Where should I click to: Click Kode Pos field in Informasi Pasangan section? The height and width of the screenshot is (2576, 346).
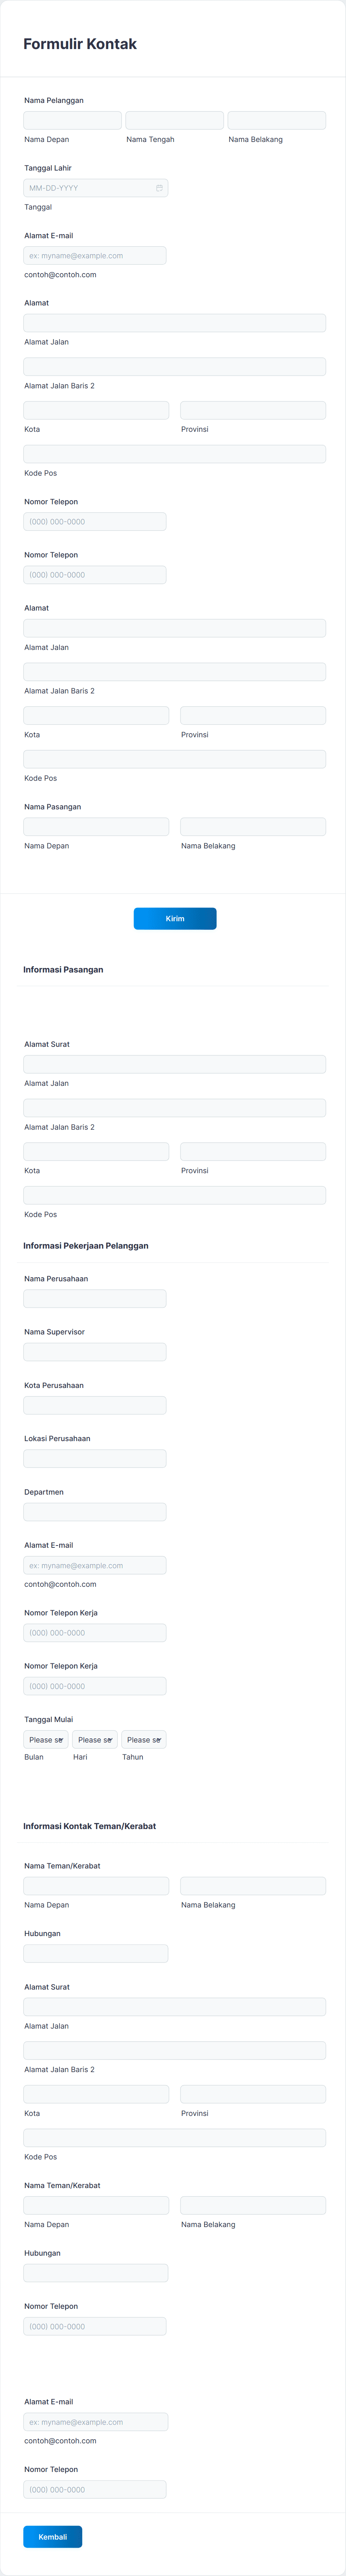(175, 1195)
